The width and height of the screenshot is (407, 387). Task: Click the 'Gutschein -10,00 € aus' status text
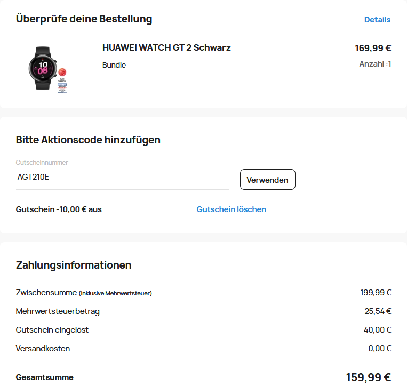(59, 209)
